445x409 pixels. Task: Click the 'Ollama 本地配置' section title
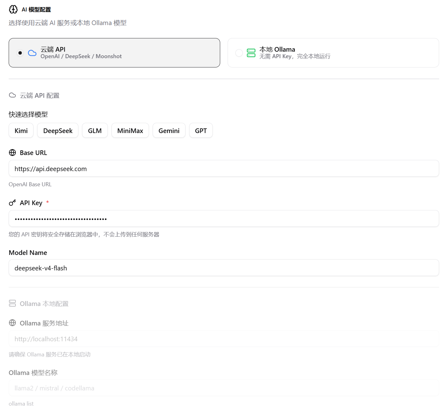(x=44, y=304)
